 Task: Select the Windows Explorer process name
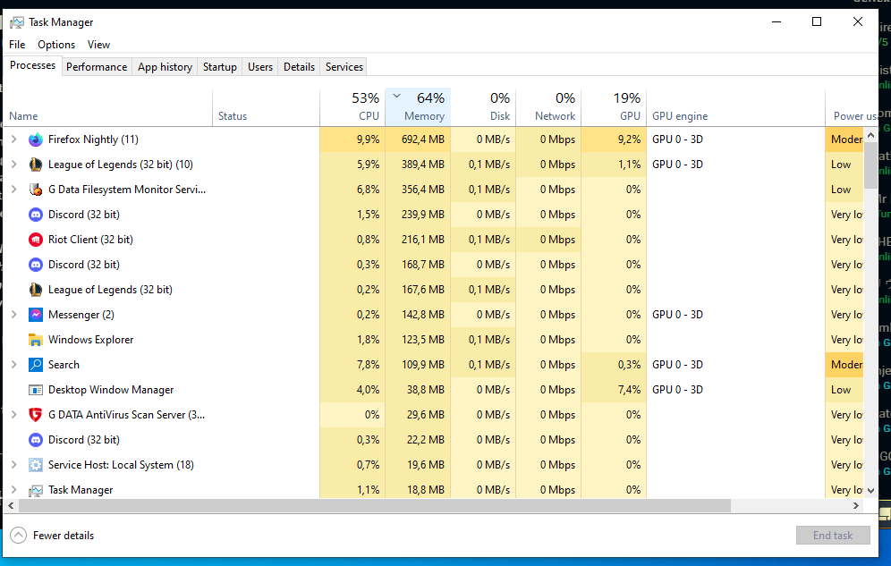91,340
